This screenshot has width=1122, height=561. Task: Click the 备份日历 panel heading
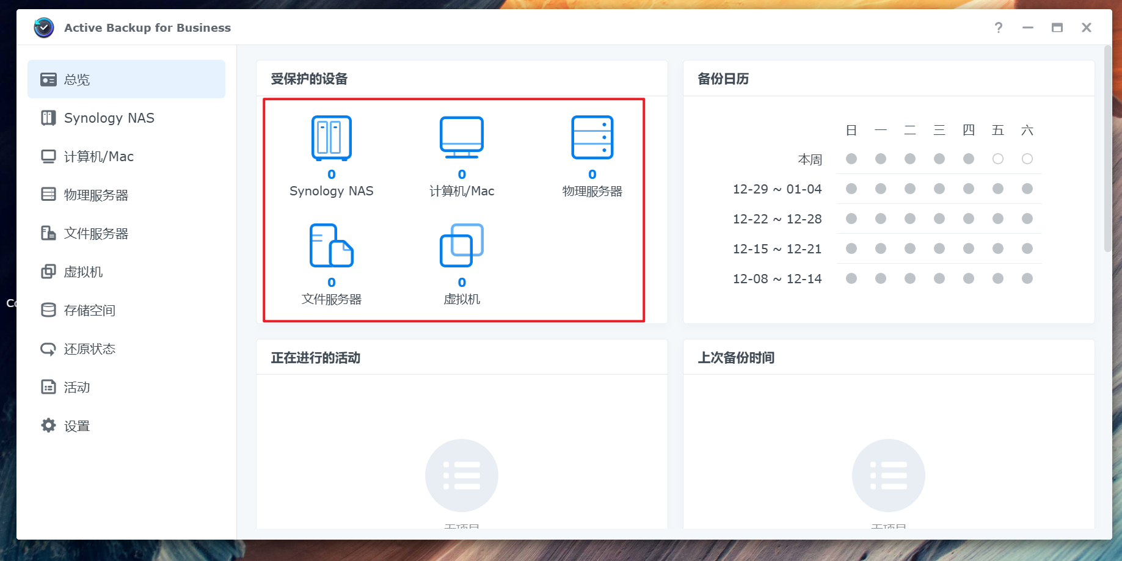tap(723, 79)
